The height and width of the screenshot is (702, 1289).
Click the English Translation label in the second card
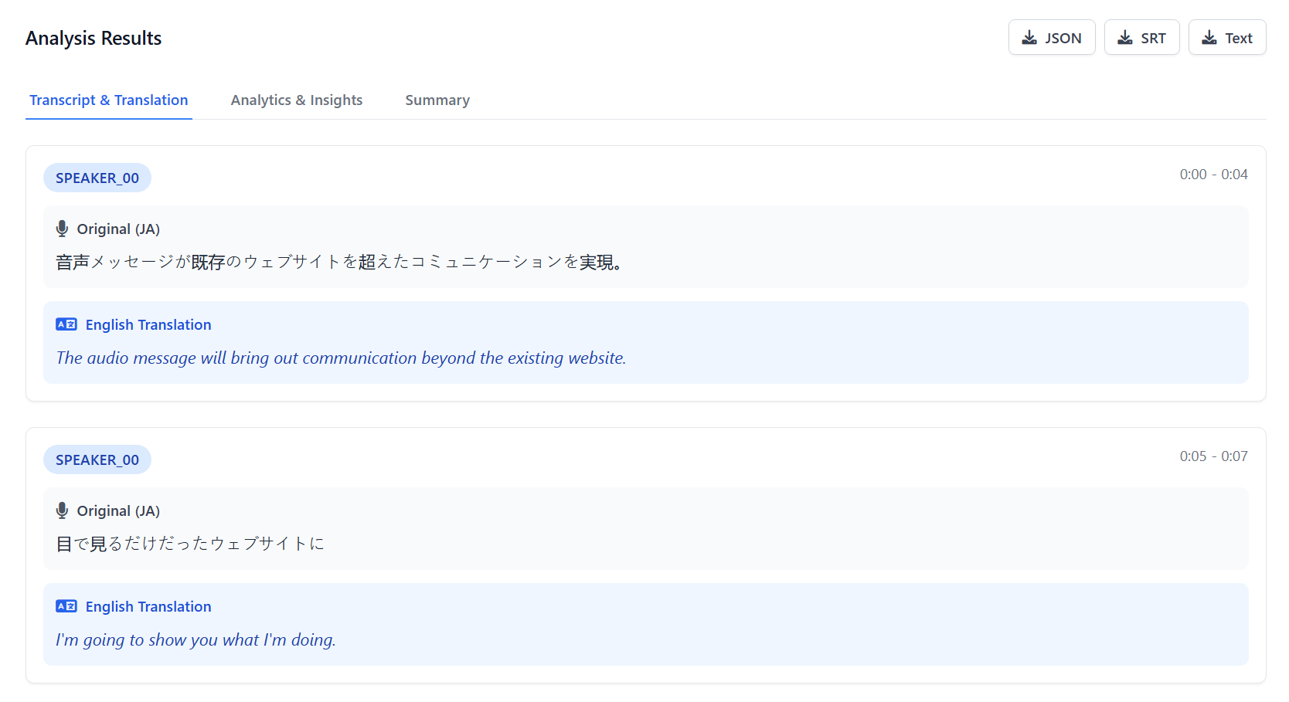click(x=148, y=606)
